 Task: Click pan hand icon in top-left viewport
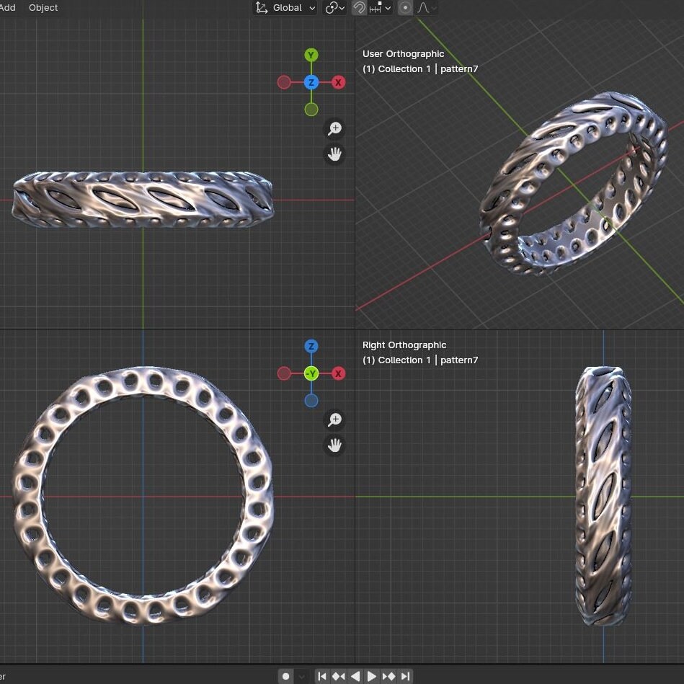334,154
